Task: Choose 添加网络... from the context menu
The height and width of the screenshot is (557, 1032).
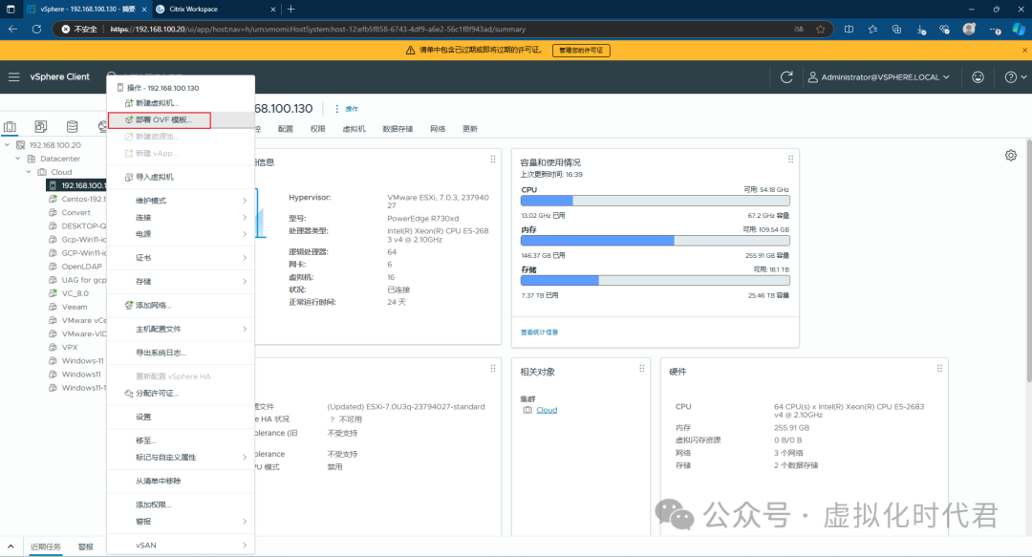Action: (181, 305)
